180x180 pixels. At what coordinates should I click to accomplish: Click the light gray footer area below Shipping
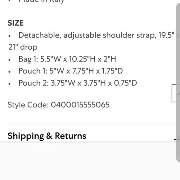tap(88, 161)
